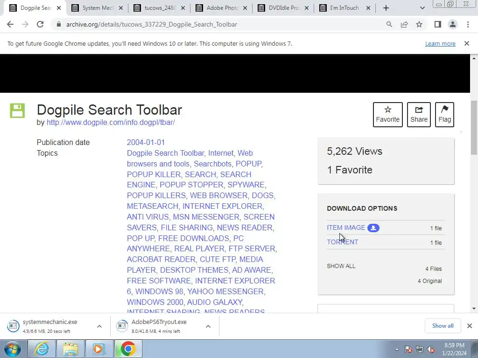Reload the current archive.org page

tap(40, 24)
